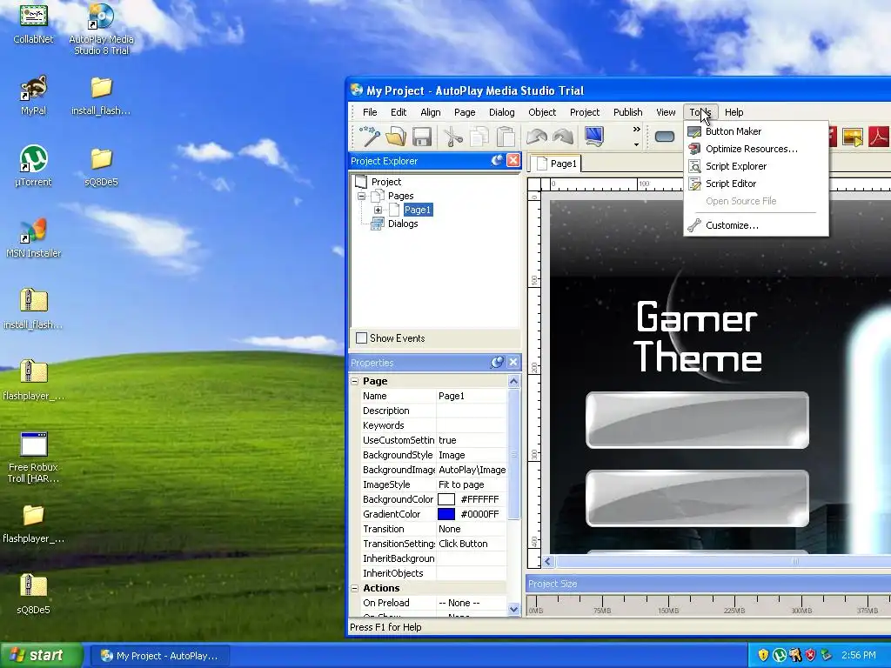Close the Project Explorer panel
This screenshot has width=891, height=668.
click(513, 161)
